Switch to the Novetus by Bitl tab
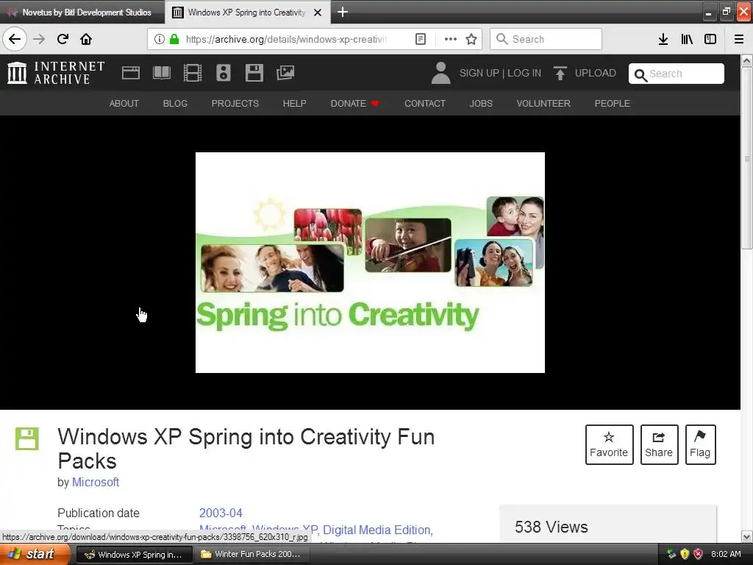Screen dimensions: 753x565 point(82,13)
